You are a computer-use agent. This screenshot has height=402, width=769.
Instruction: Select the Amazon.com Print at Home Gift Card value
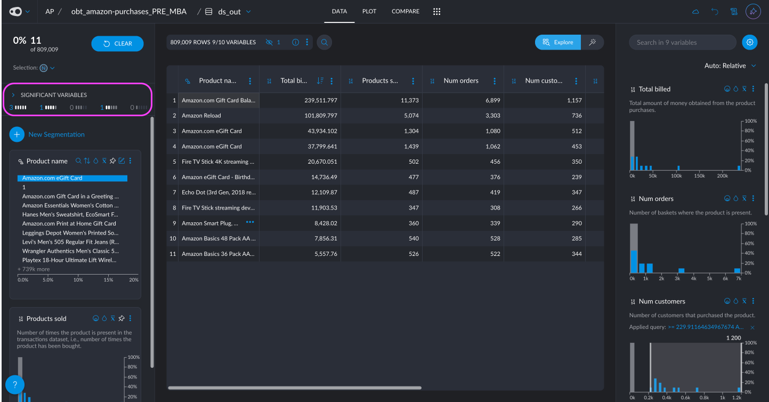click(x=69, y=223)
